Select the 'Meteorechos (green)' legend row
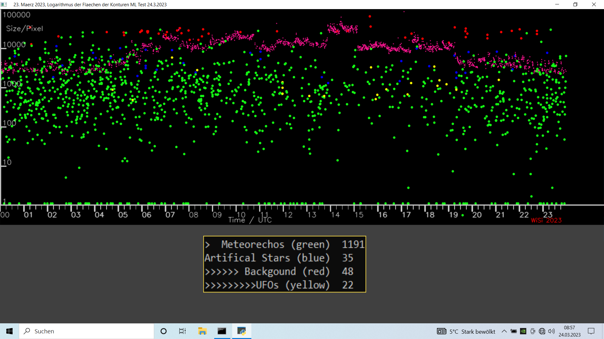This screenshot has width=604, height=339. (285, 244)
